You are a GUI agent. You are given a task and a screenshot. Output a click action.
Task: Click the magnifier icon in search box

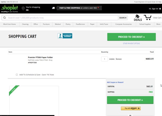click(x=5, y=18)
